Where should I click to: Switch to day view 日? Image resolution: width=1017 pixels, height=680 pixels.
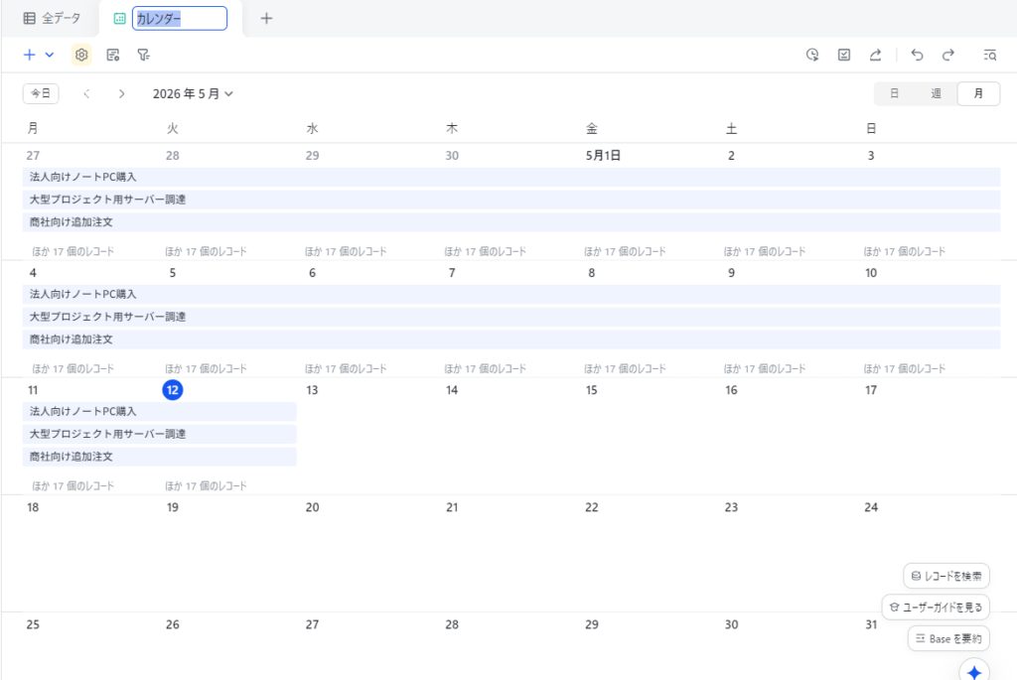click(x=895, y=94)
